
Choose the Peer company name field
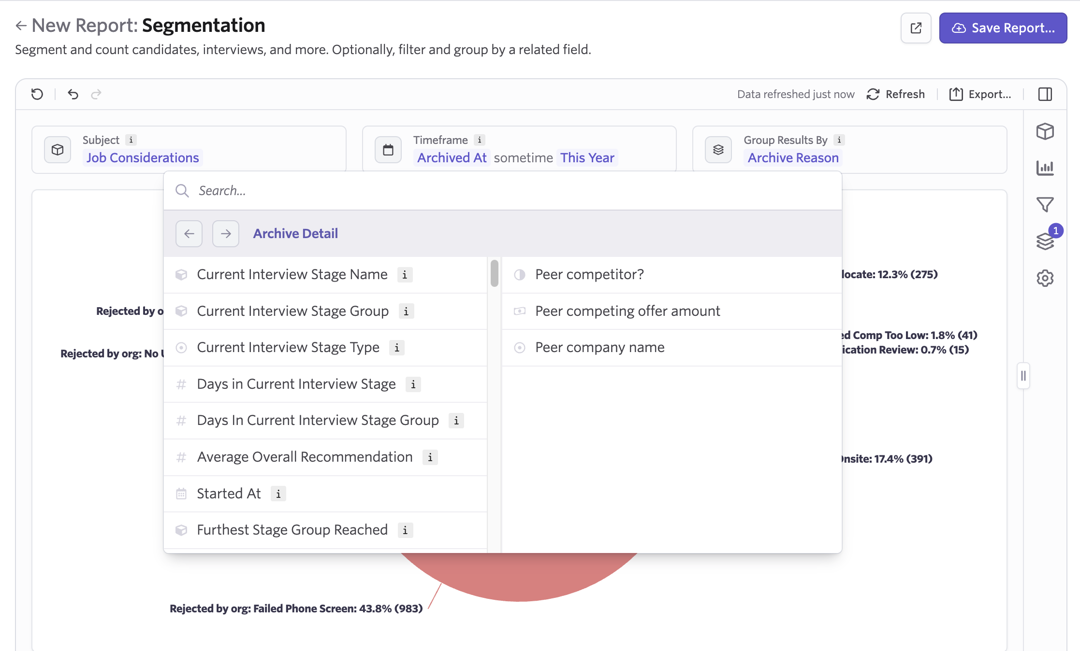[x=672, y=348]
